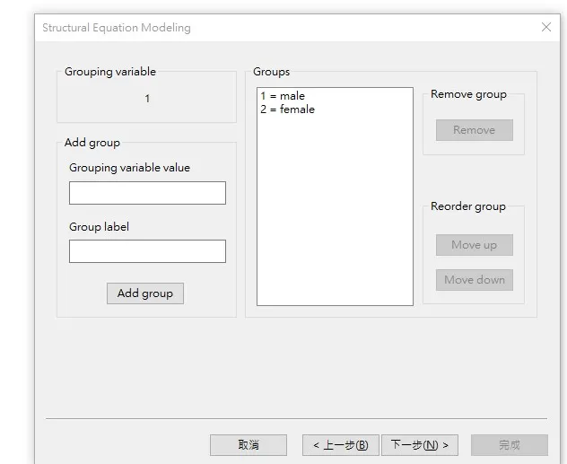Click the grouping variable number 1

147,99
